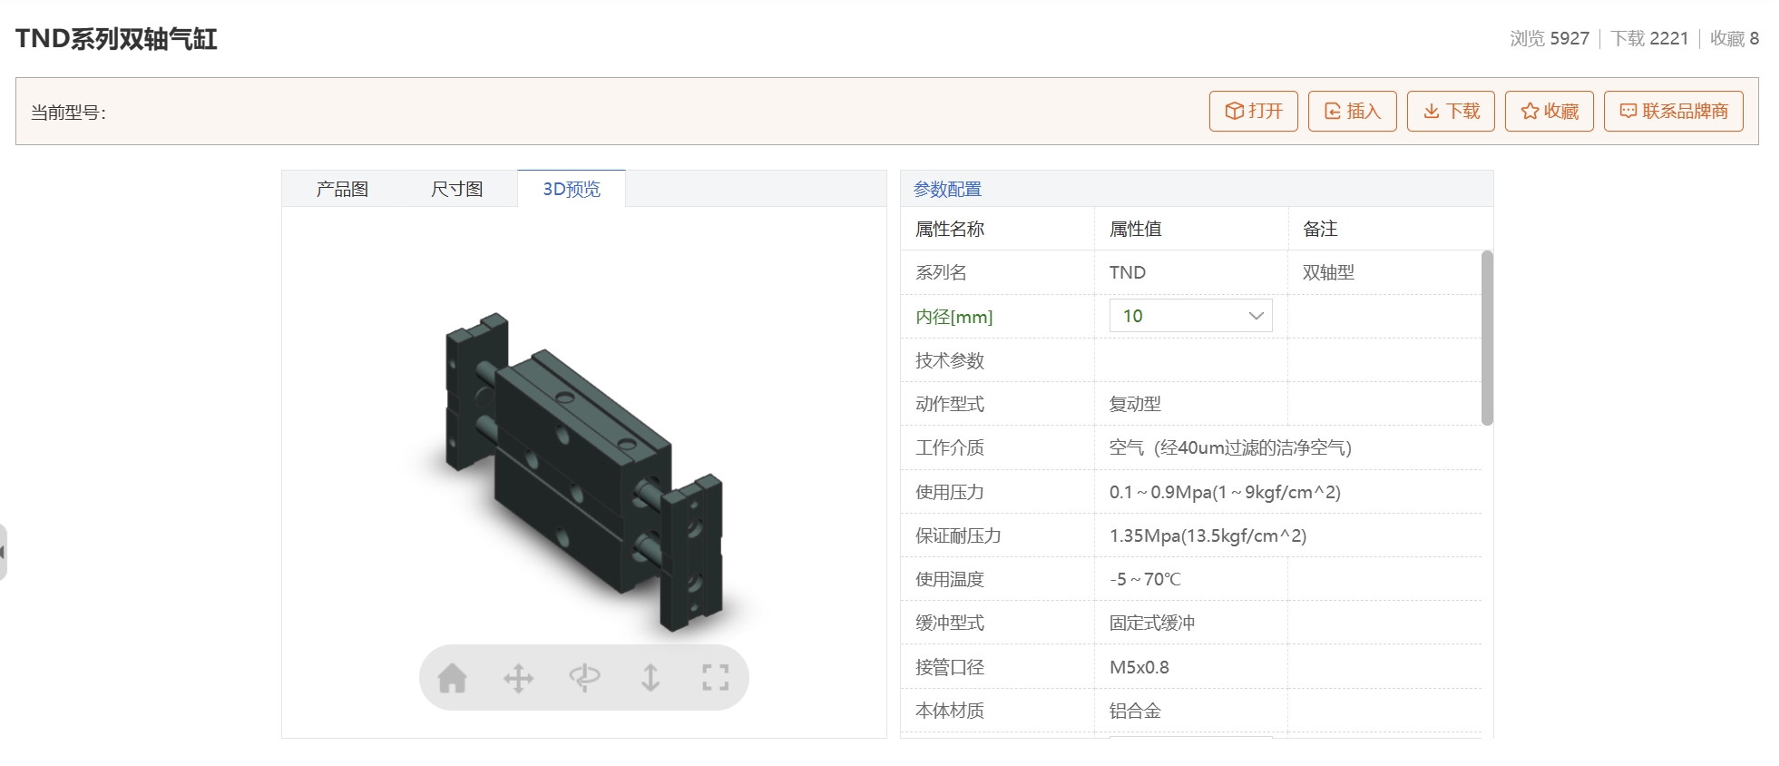Image resolution: width=1780 pixels, height=766 pixels.
Task: Click the 缓冲型式 row label
Action: point(950,623)
